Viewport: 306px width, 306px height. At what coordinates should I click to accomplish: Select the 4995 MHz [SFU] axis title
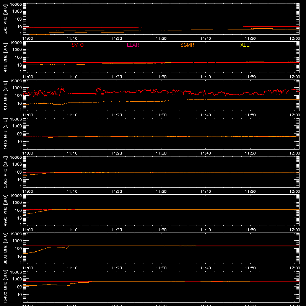[x=5, y=210]
